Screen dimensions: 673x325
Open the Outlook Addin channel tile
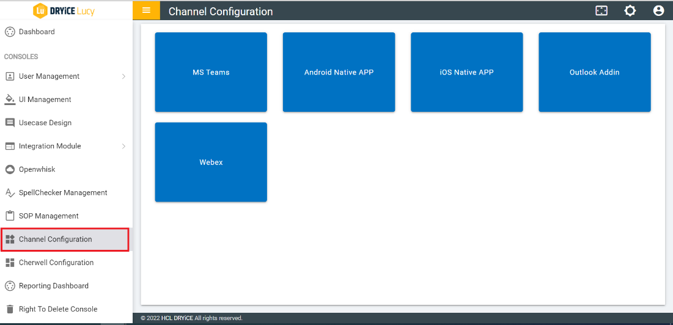click(594, 72)
